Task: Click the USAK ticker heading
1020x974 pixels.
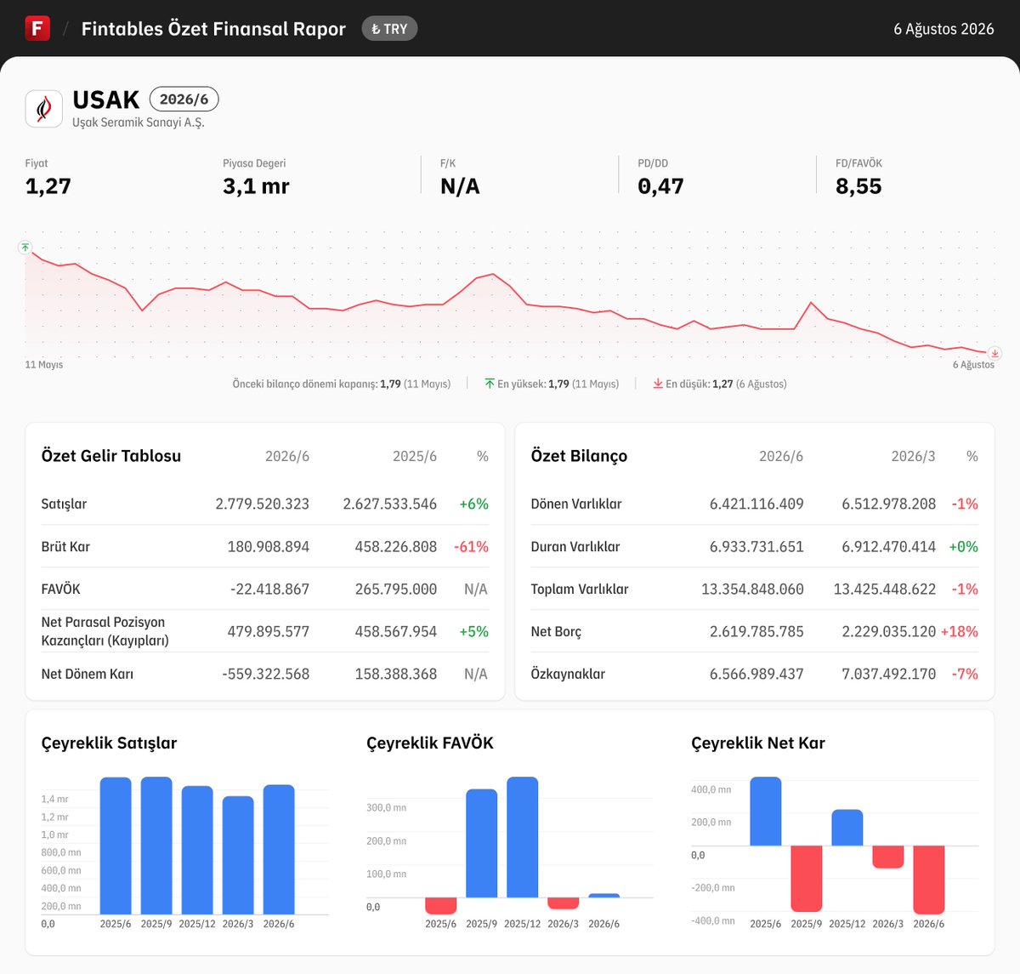Action: tap(106, 100)
